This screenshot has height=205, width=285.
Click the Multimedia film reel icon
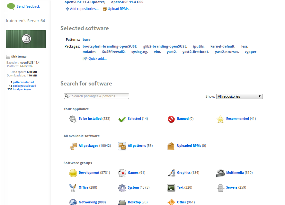[220, 173]
